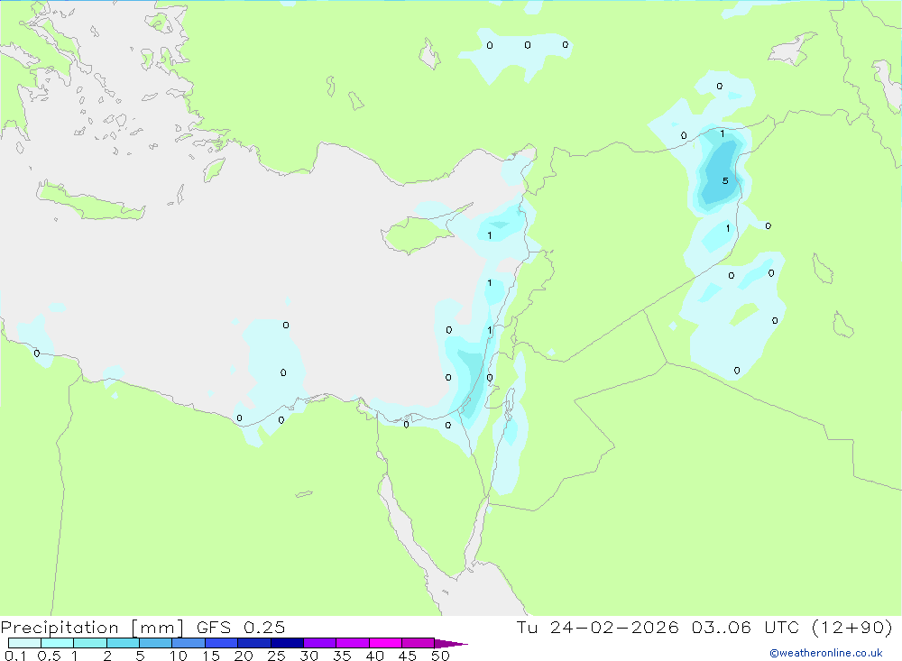Click the '03..06 UTC' time text

click(745, 628)
